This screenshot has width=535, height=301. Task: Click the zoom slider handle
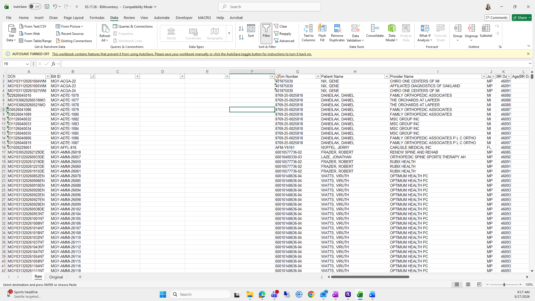504,285
